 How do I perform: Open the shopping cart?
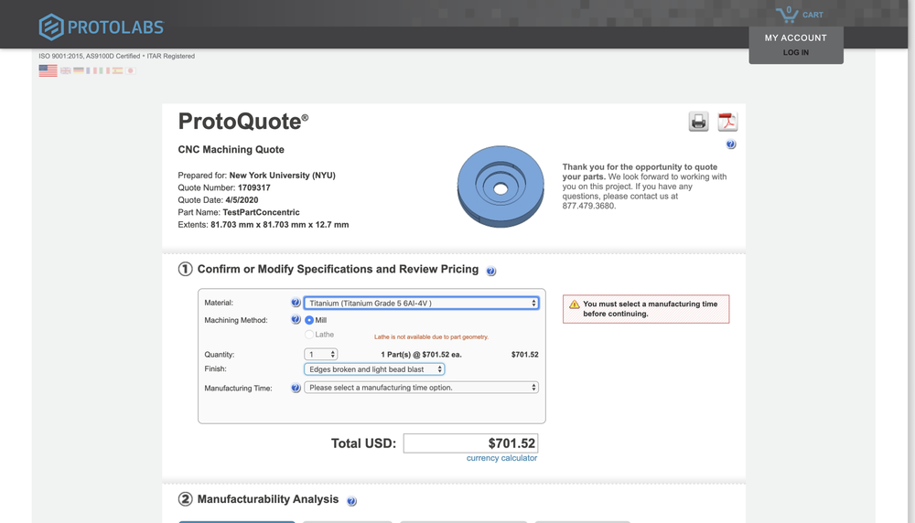[787, 15]
